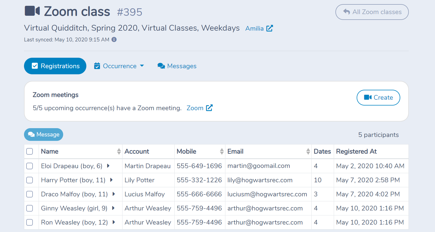
Task: Return to All Zoom classes
Action: (x=372, y=12)
